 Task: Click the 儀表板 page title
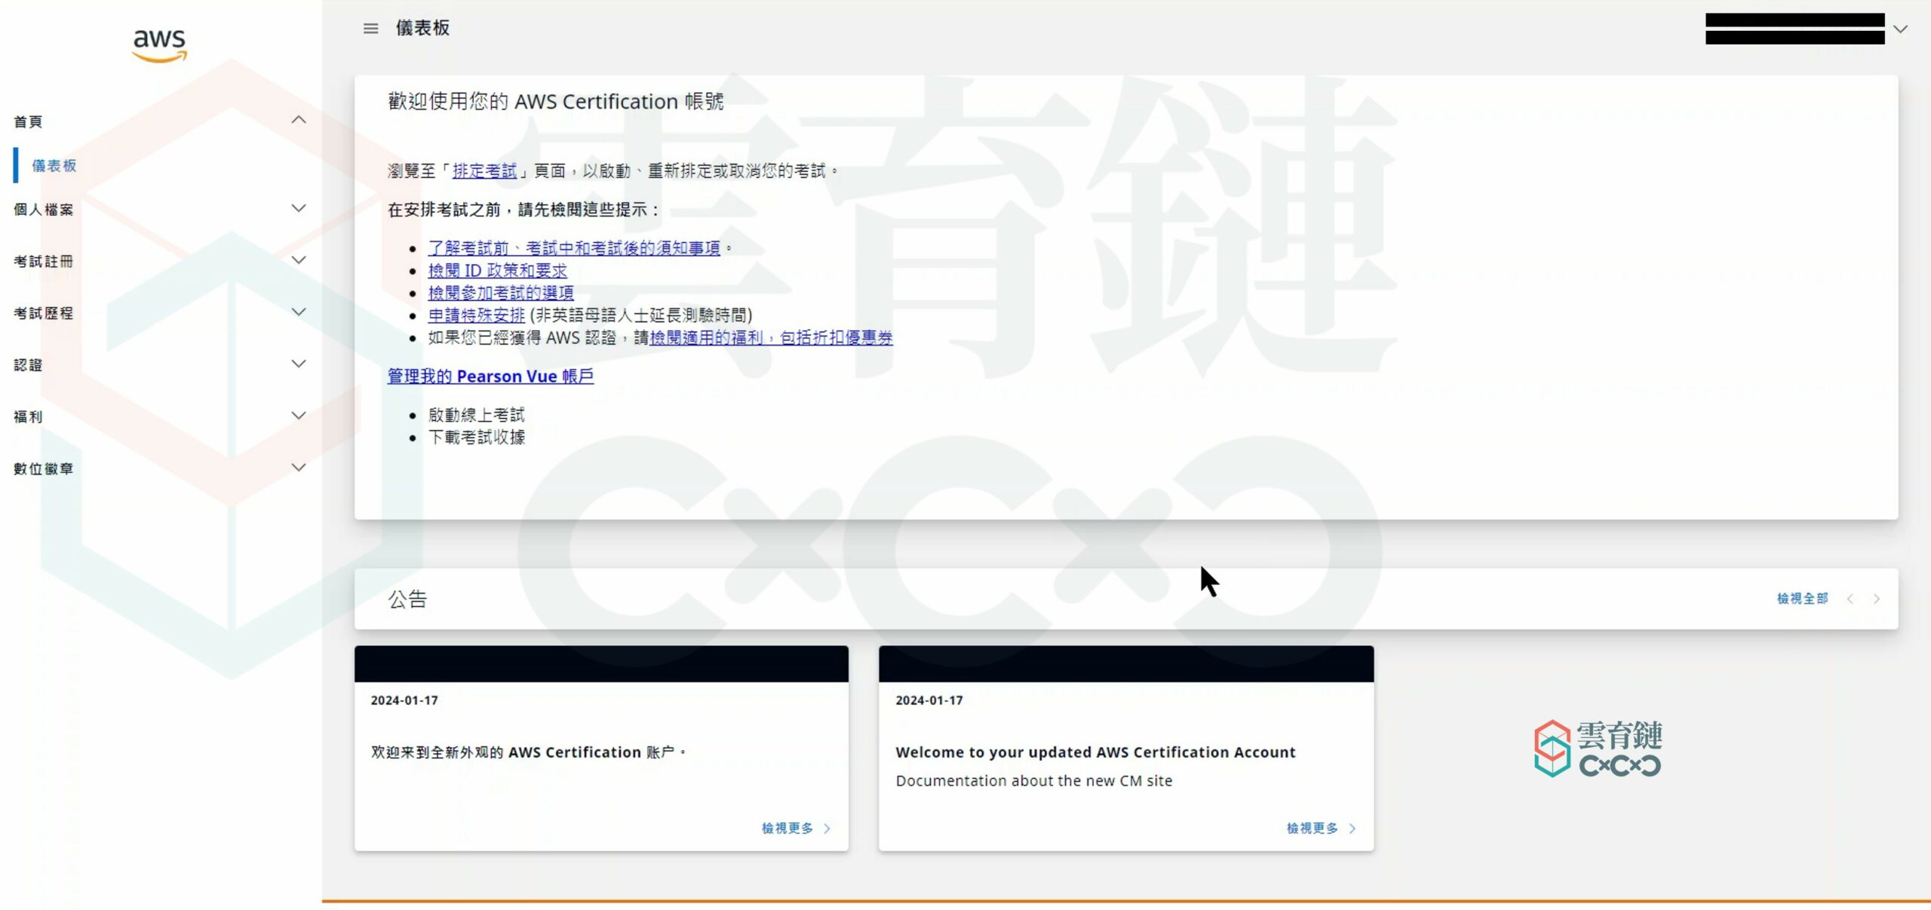pyautogui.click(x=422, y=28)
